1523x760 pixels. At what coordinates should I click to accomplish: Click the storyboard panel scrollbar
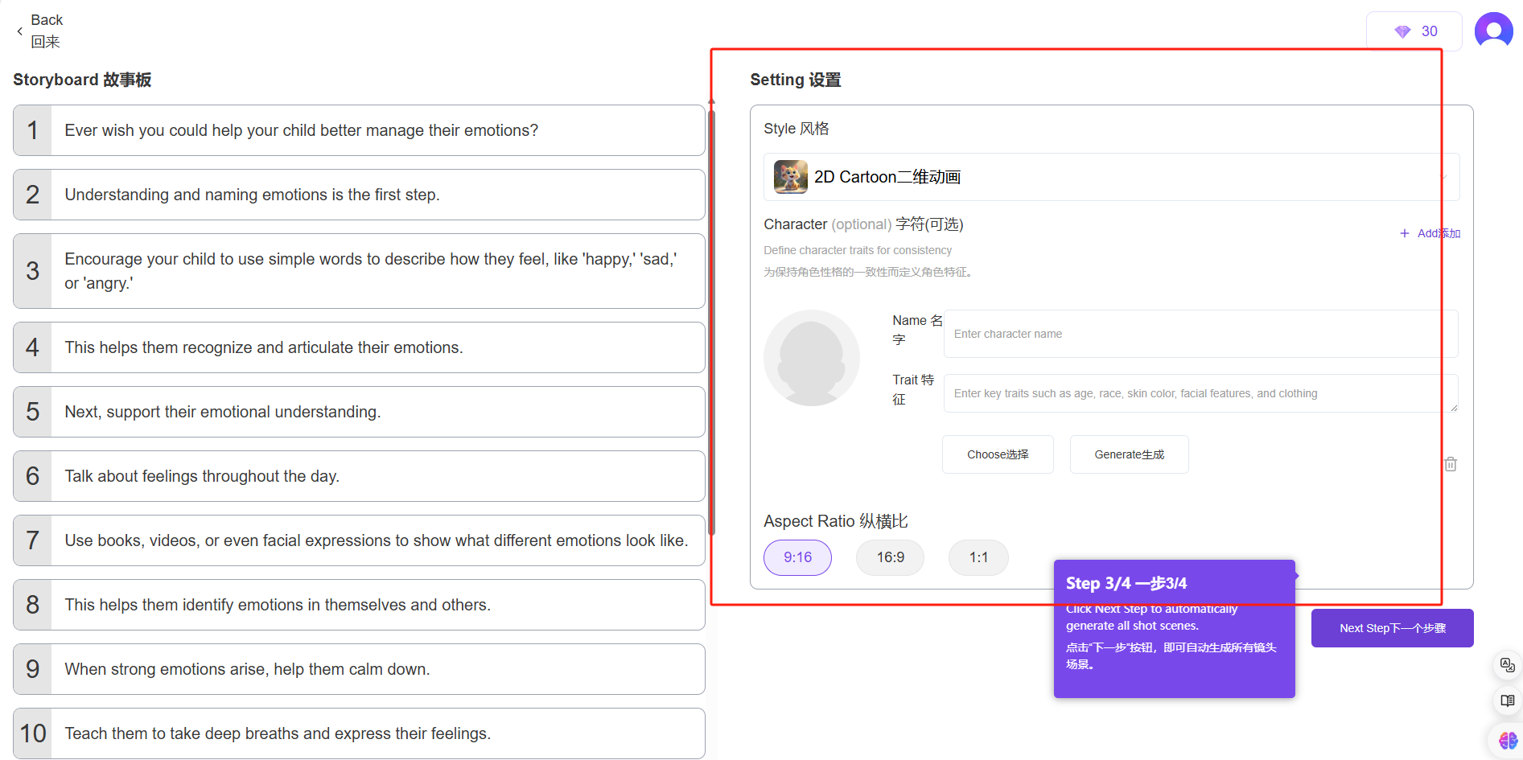click(711, 322)
